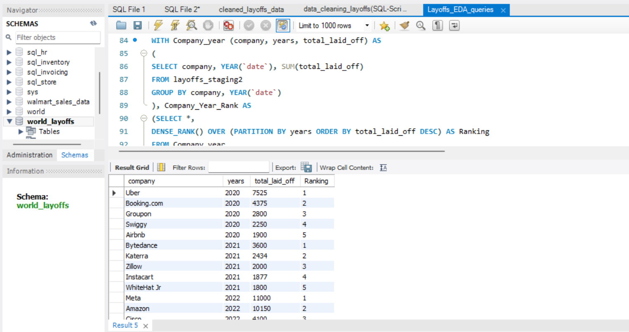The image size is (629, 332).
Task: Close the Result 5 tab
Action: click(x=146, y=326)
